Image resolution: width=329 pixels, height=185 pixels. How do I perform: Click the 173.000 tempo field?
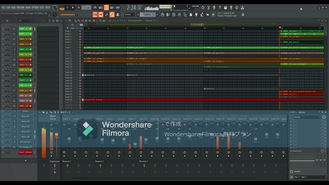86,7
